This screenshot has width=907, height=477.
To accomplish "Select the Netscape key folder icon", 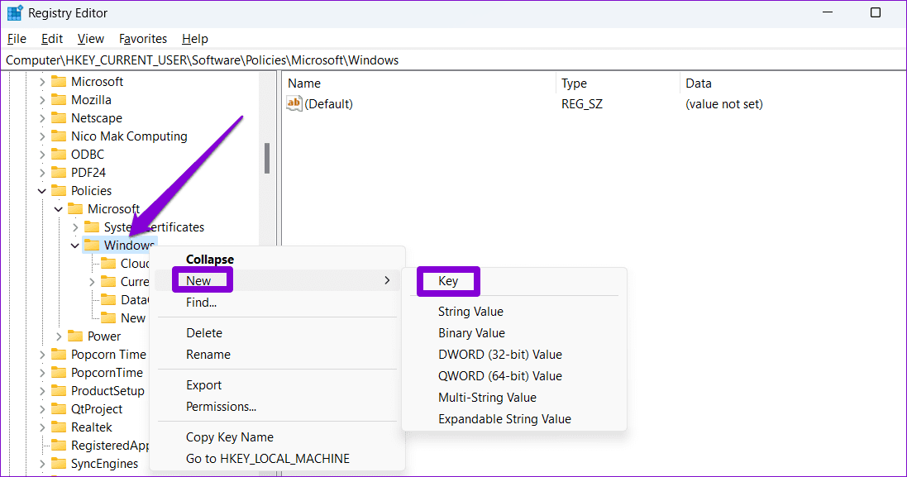I will (59, 118).
